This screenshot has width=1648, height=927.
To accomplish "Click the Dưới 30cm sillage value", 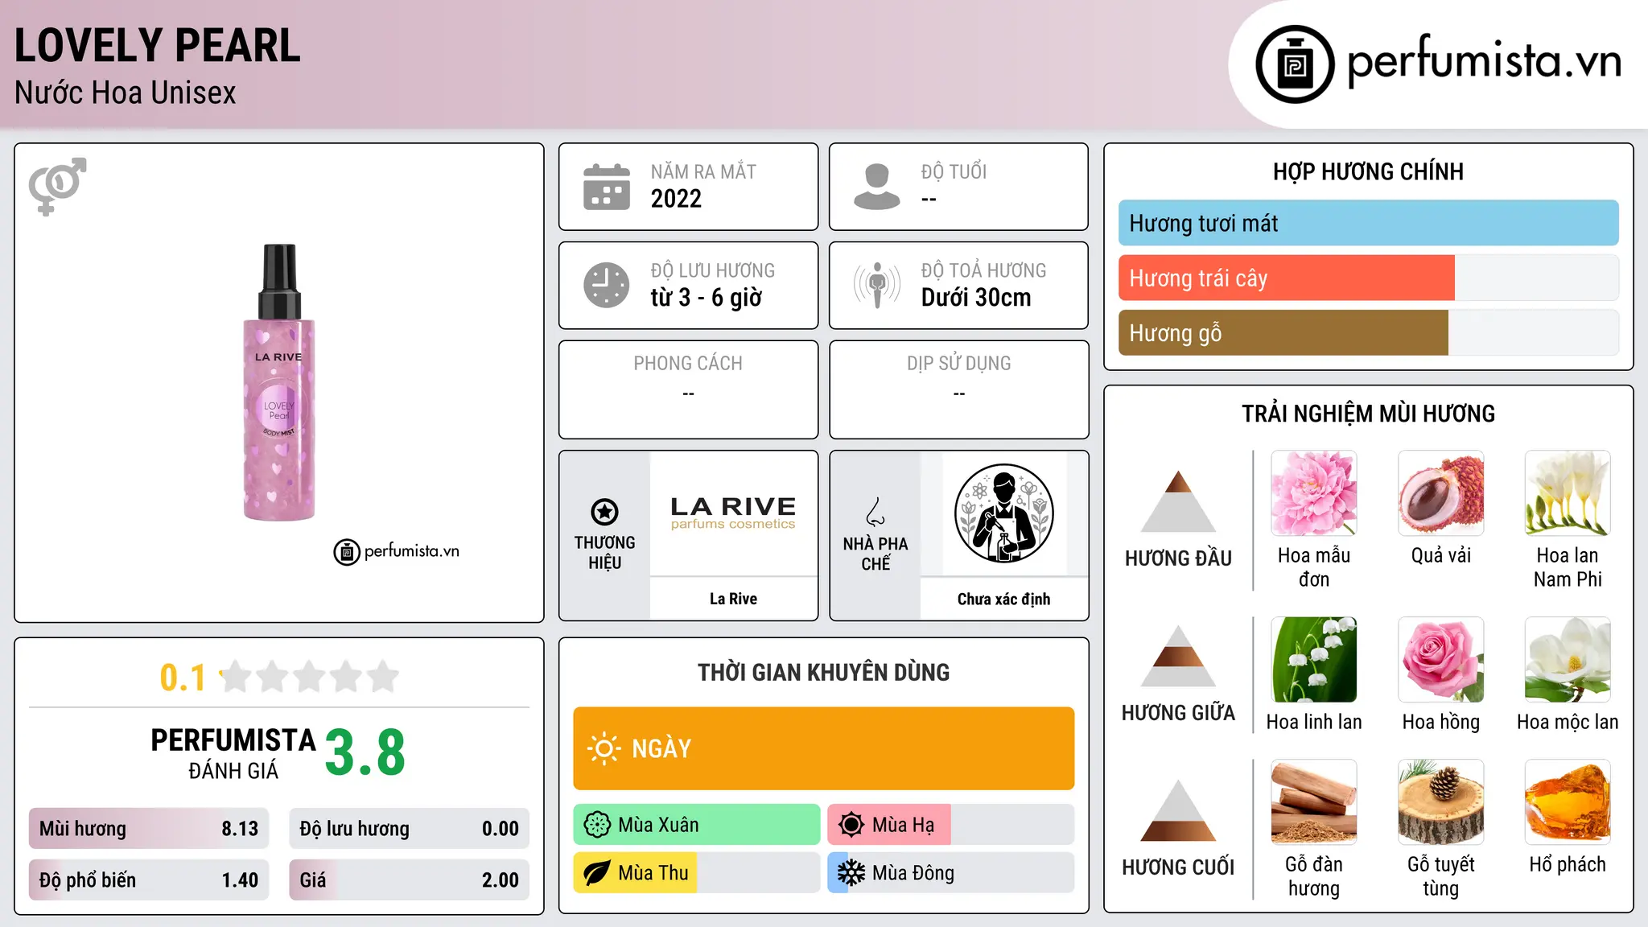I will pos(976,298).
